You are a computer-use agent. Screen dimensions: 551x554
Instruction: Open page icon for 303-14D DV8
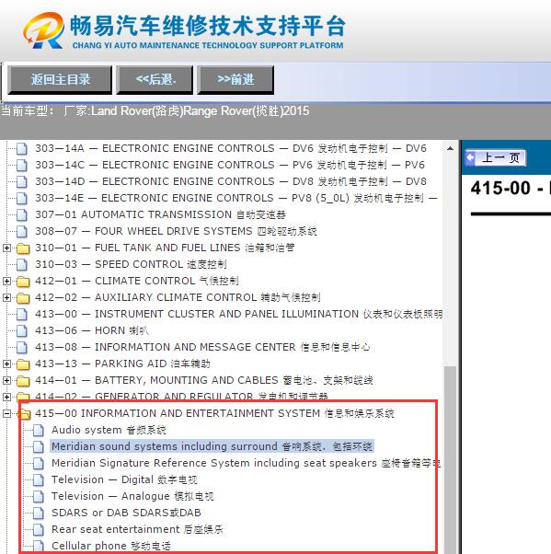pyautogui.click(x=22, y=182)
